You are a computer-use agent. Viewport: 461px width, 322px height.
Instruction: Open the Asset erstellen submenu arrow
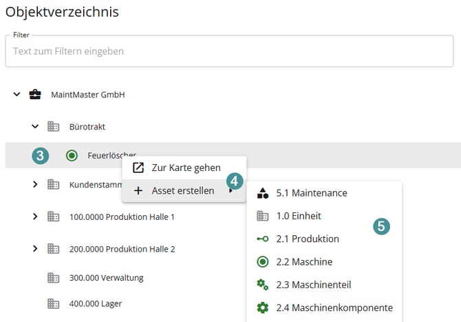click(231, 191)
